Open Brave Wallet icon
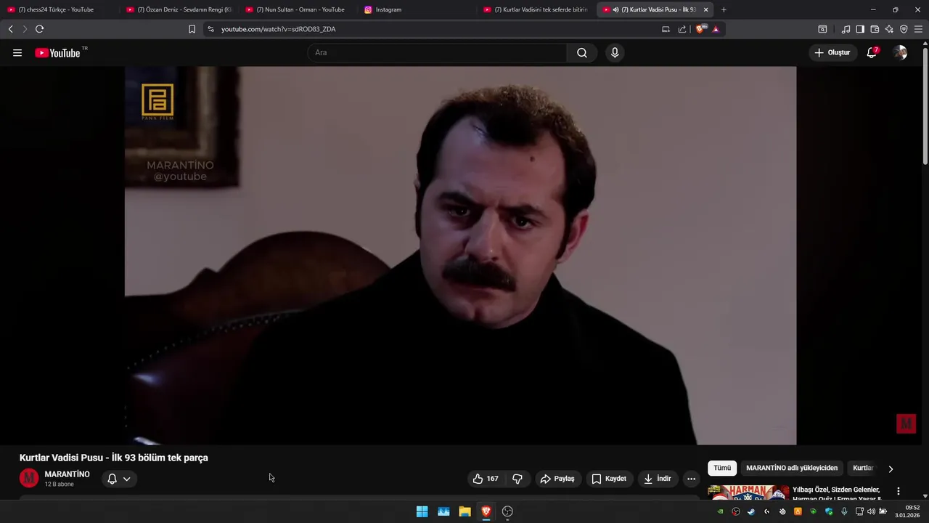This screenshot has height=523, width=929. (x=875, y=29)
